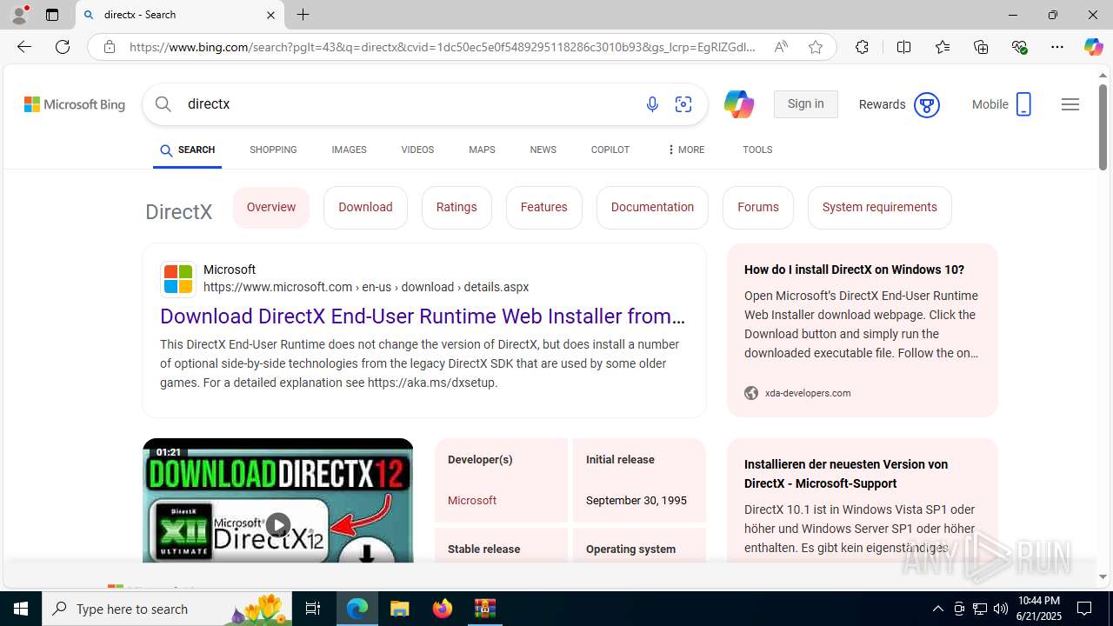The image size is (1113, 626).
Task: Open the volume control tray icon
Action: 1001,609
